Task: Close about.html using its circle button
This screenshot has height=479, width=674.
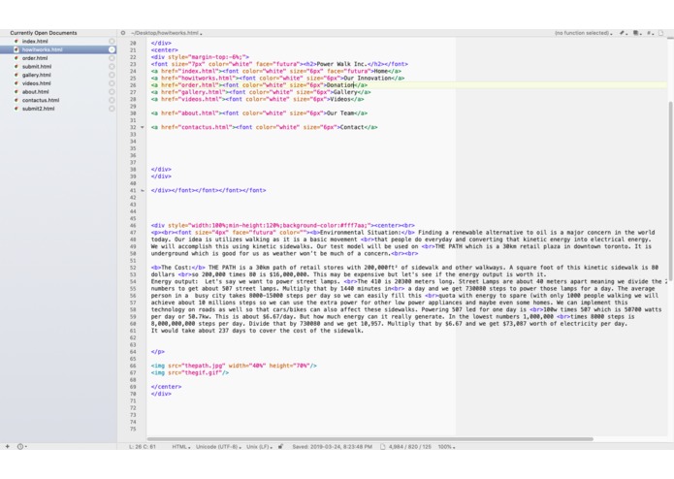Action: pos(112,91)
